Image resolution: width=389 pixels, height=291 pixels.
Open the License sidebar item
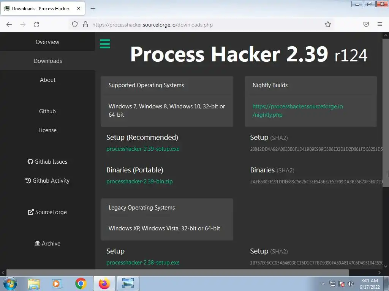click(x=47, y=130)
